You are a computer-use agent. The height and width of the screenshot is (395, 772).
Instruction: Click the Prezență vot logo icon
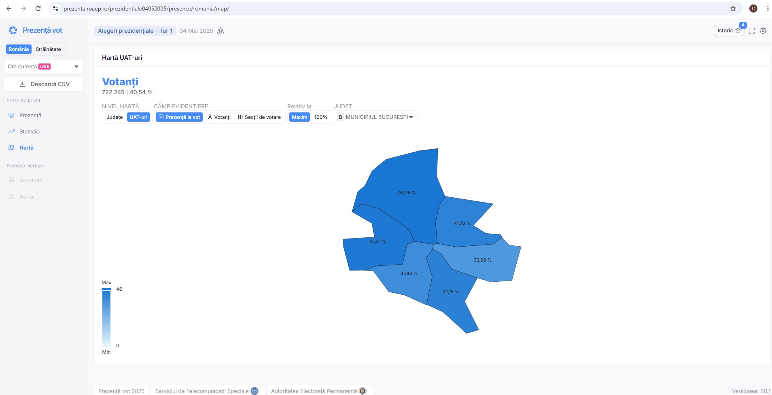click(13, 30)
